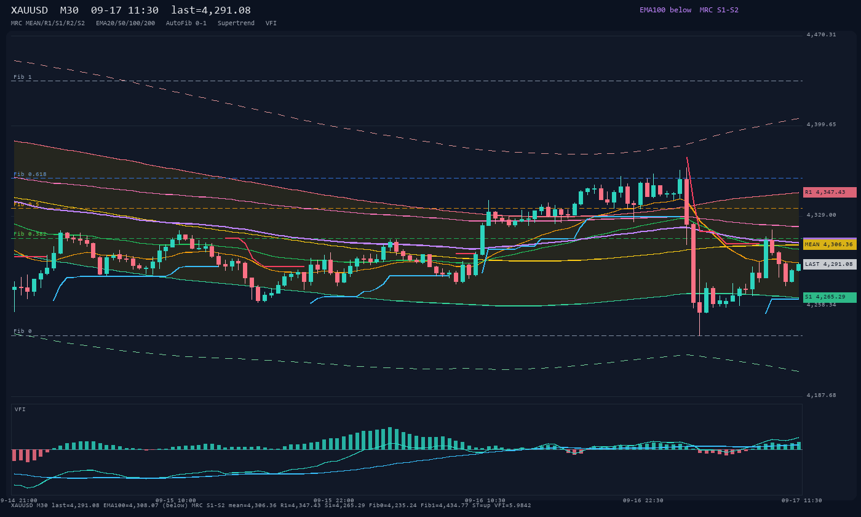Viewport: 861px width, 517px height.
Task: Click the 4,399.65 price axis label
Action: tap(821, 124)
